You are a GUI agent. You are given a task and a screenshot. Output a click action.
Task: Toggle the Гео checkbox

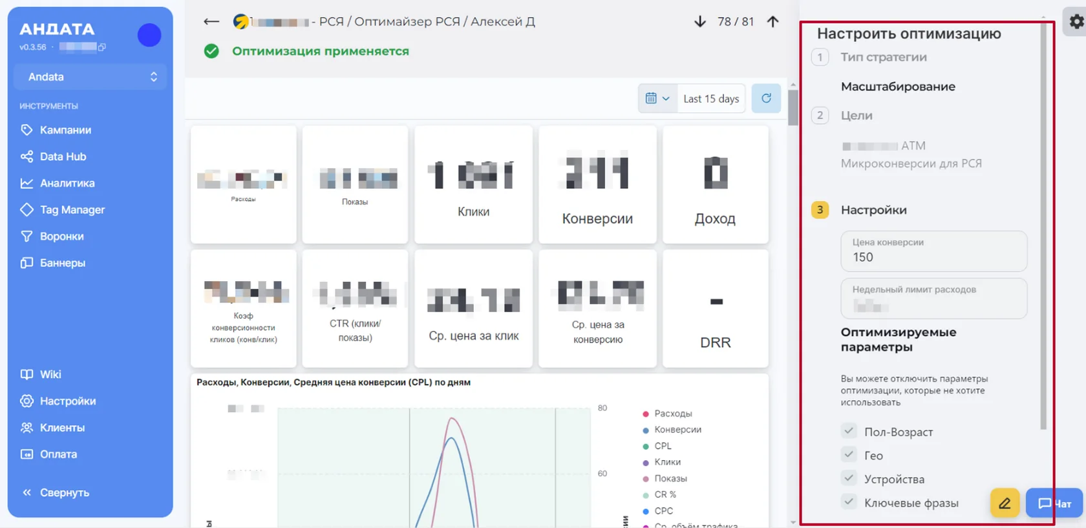coord(849,455)
